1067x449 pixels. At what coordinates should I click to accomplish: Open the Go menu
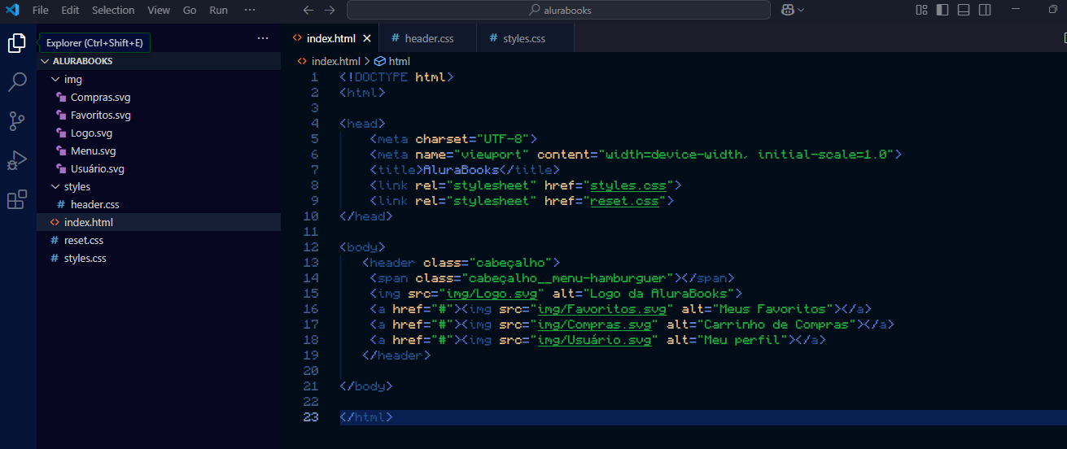point(190,10)
